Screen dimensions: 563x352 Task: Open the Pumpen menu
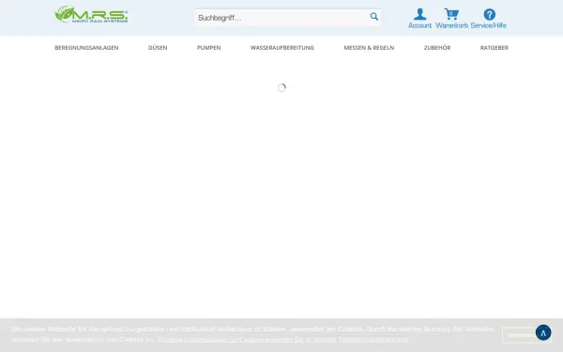pos(208,48)
